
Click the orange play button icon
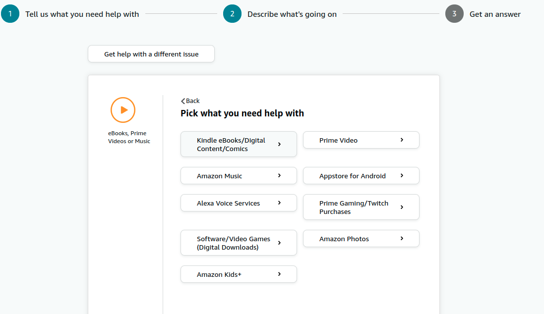[x=123, y=110]
